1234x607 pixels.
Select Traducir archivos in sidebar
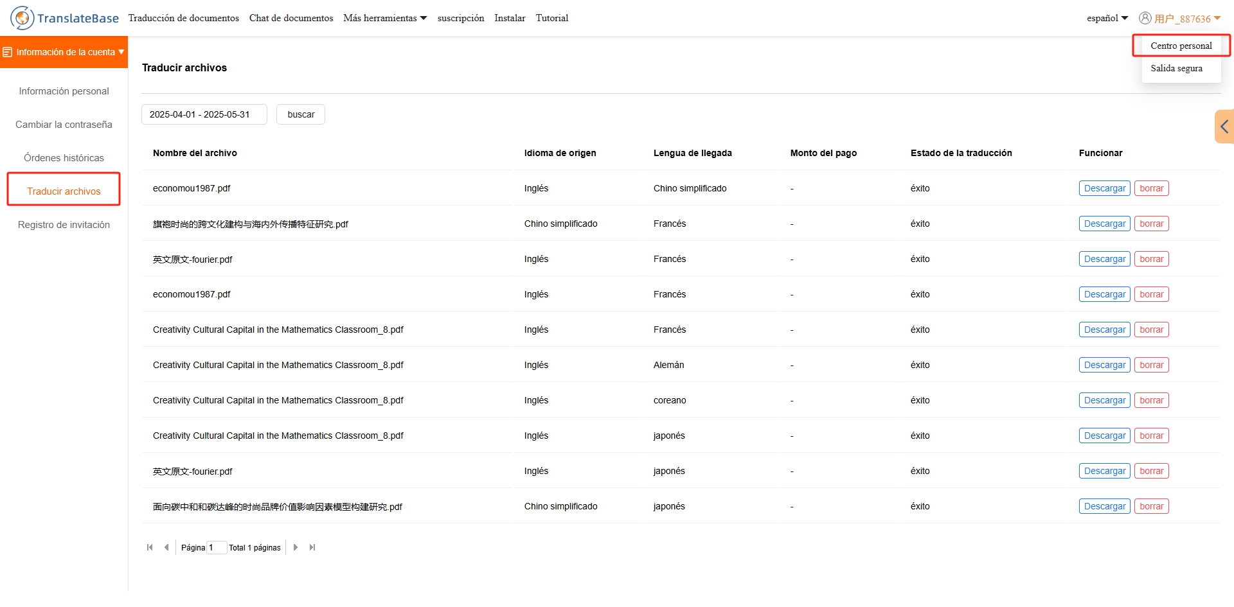click(x=64, y=191)
